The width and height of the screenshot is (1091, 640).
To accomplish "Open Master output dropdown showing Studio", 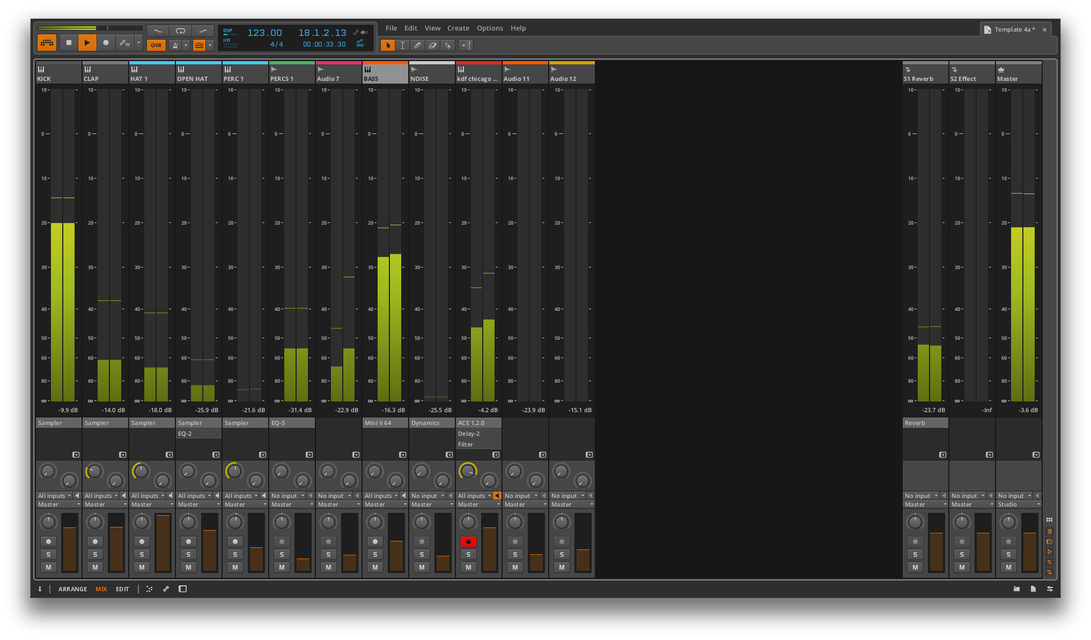I will 1019,504.
